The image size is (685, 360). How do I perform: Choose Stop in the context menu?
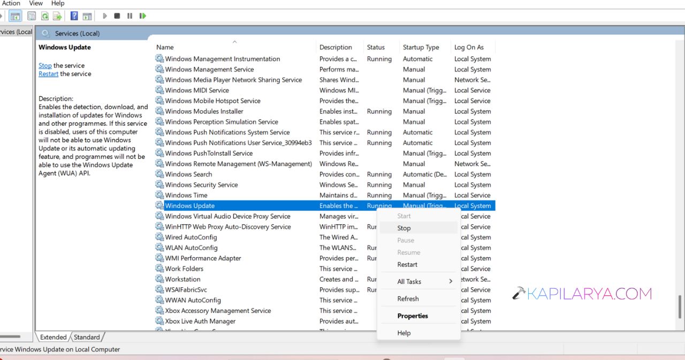point(418,228)
